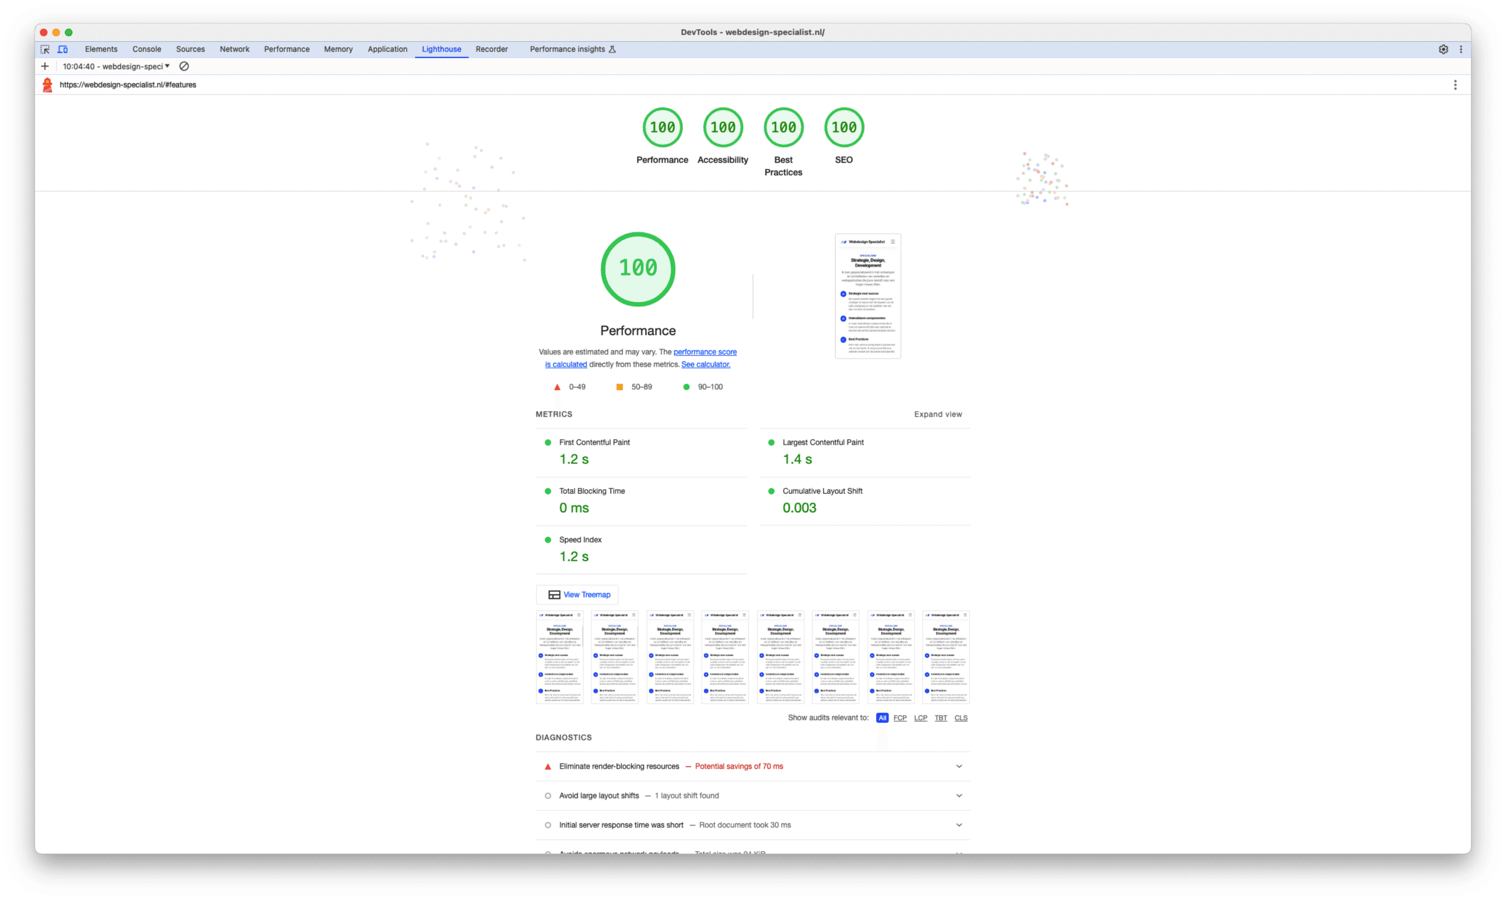The width and height of the screenshot is (1506, 900).
Task: Toggle the device toolbar icon
Action: (x=63, y=49)
